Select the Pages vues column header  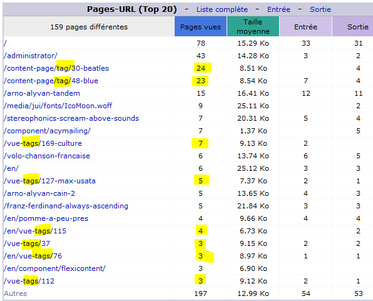200,27
